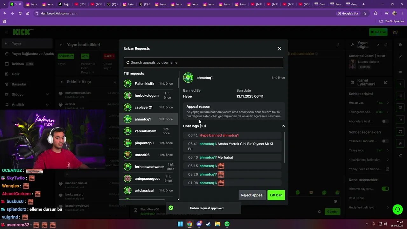The image size is (407, 229).
Task: Open Steam from the taskbar
Action: tap(208, 224)
